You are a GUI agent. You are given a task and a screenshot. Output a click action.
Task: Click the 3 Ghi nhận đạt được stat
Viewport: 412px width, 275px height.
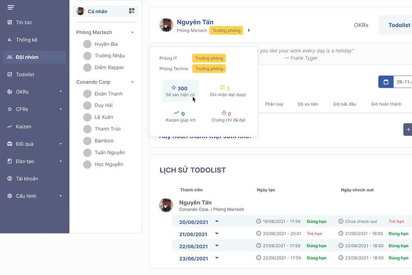[x=228, y=91]
